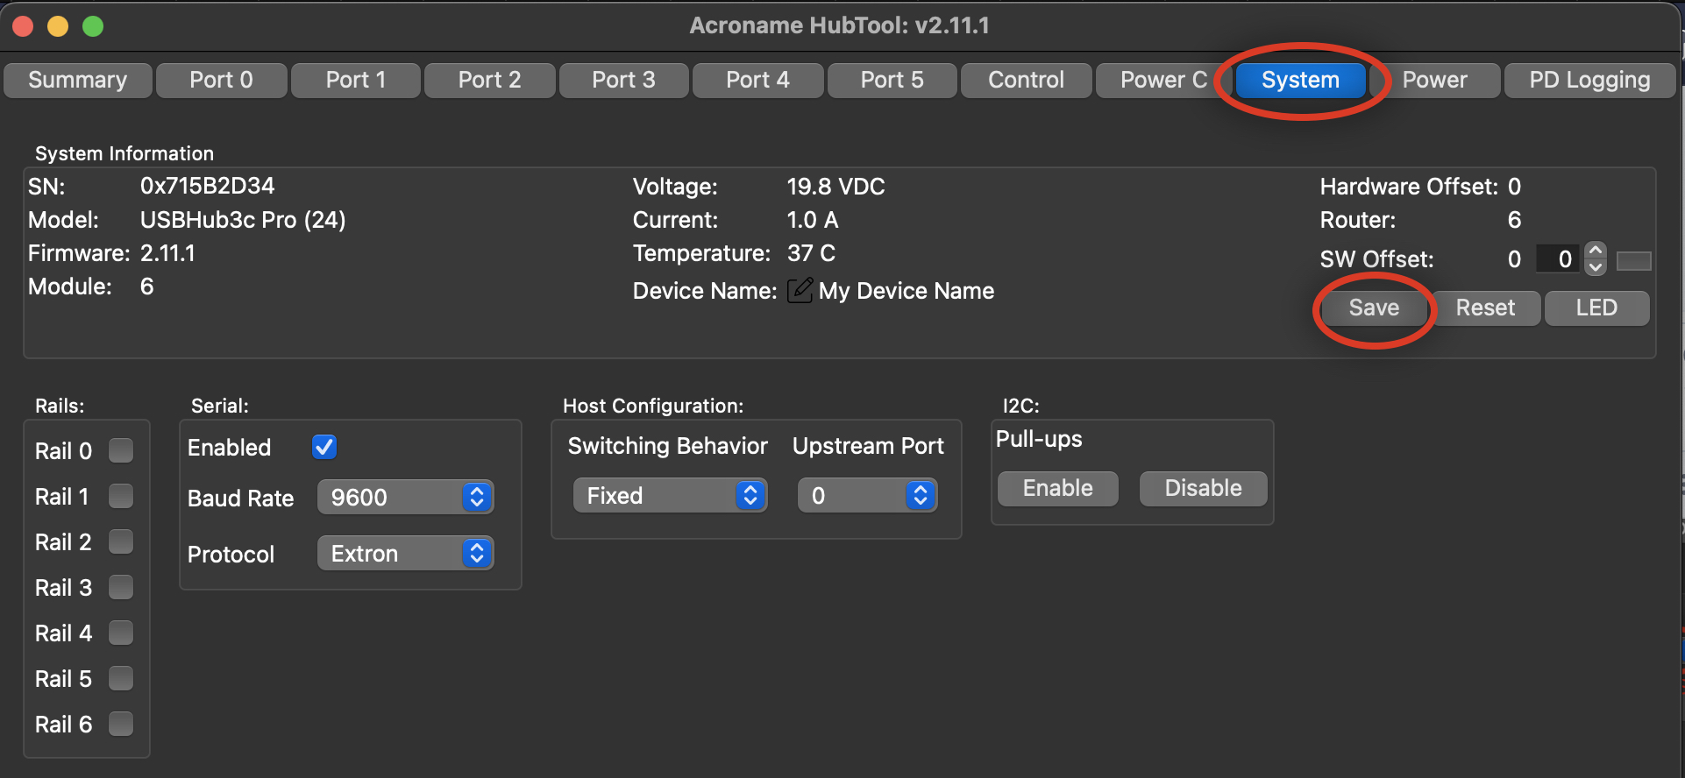This screenshot has width=1685, height=778.
Task: Enable the Rail 3 checkbox
Action: click(121, 587)
